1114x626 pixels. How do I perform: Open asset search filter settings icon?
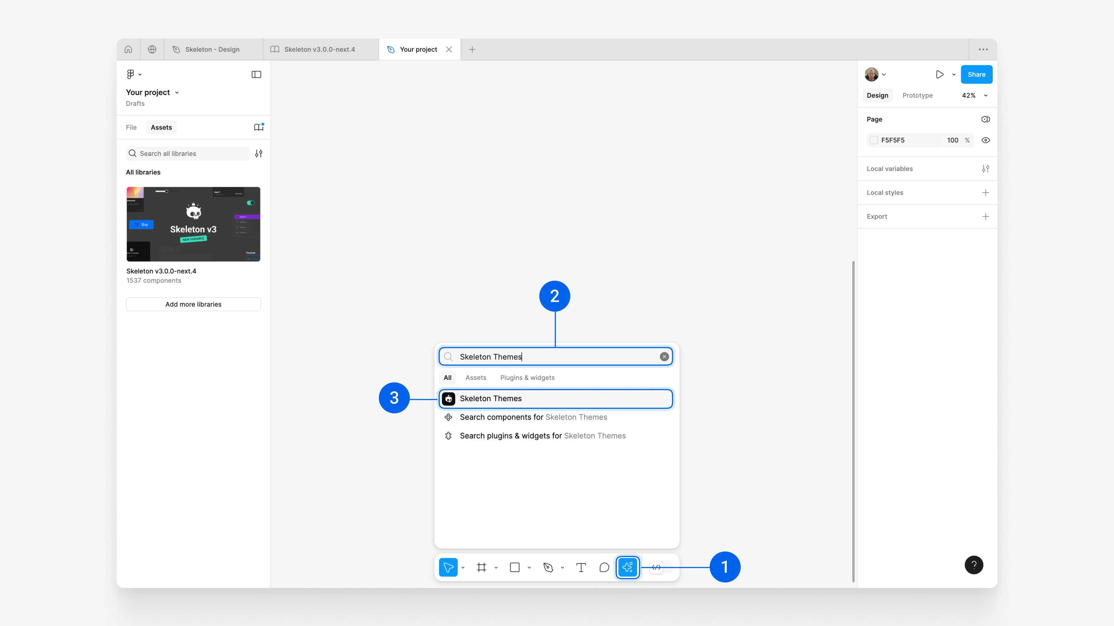258,153
